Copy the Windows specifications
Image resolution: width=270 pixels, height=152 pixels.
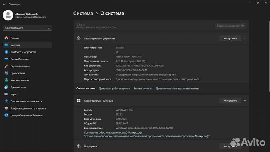pyautogui.click(x=230, y=101)
